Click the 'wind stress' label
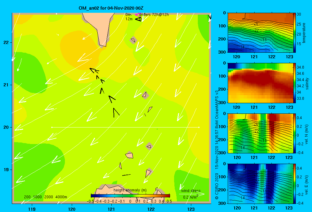This screenshot has height=212, width=312. coord(191,191)
